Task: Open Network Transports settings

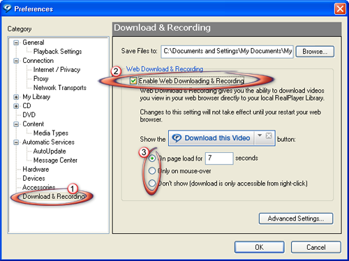Action: (60, 88)
